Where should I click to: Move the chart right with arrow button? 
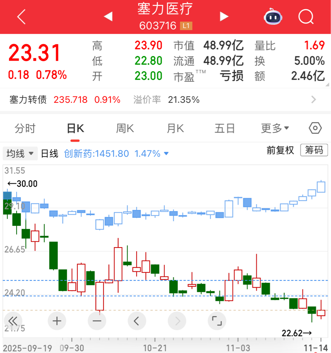[177, 321]
